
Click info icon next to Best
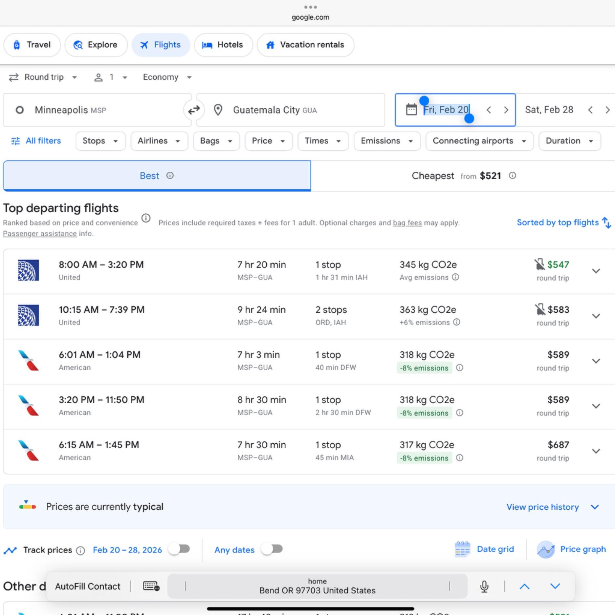[x=170, y=176]
